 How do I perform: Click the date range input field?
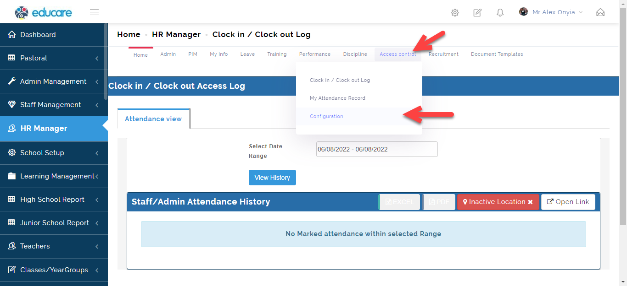coord(377,149)
